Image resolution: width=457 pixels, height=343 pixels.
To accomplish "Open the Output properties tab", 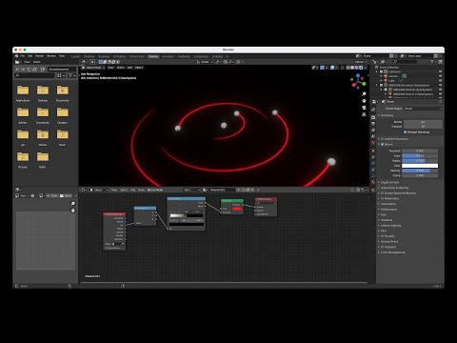I will pyautogui.click(x=373, y=124).
